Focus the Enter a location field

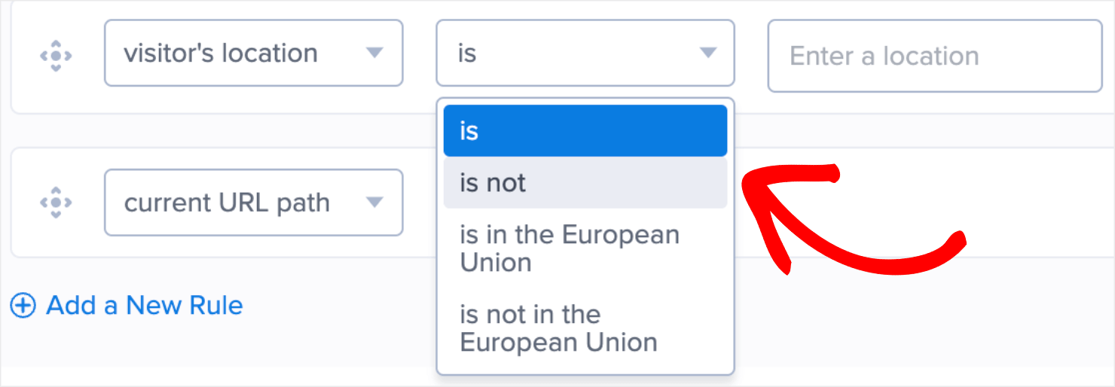click(934, 56)
